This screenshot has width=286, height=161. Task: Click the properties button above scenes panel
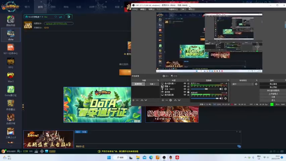click(166, 76)
